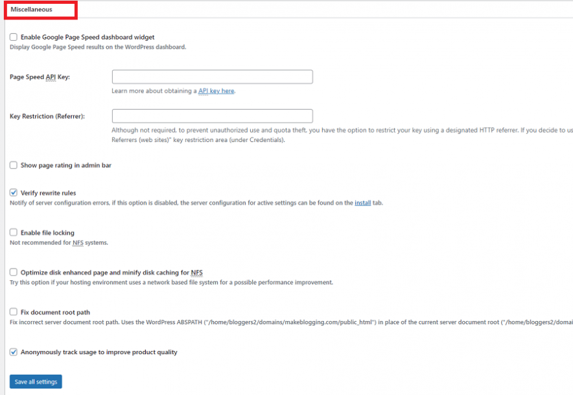Tick the Show page rating in admin bar checkbox
The image size is (573, 395).
click(x=14, y=165)
